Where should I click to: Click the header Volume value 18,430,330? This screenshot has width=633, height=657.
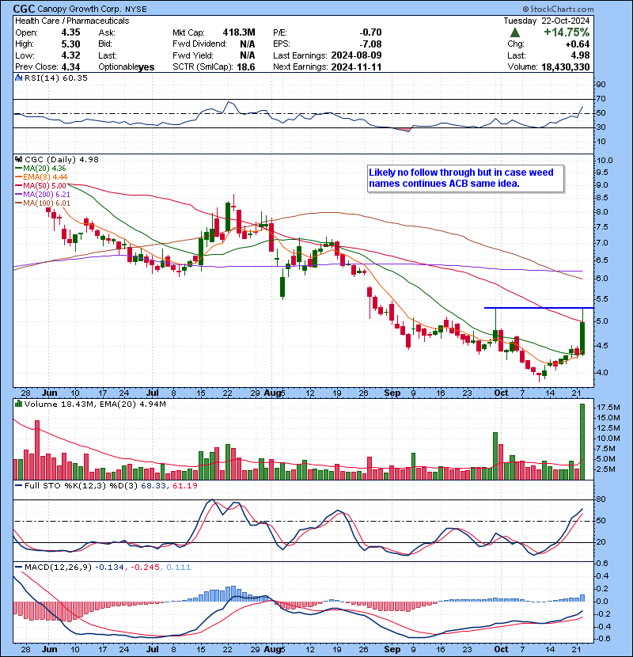566,67
